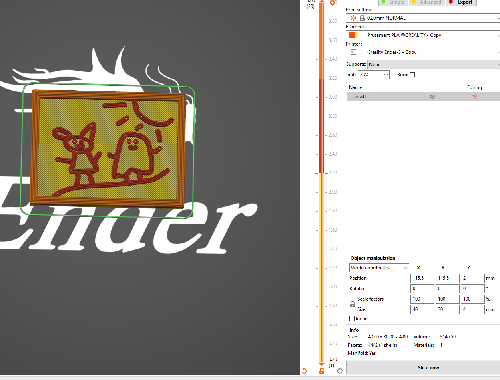Switch to Advanced mode
This screenshot has height=380, width=500.
tap(426, 2)
